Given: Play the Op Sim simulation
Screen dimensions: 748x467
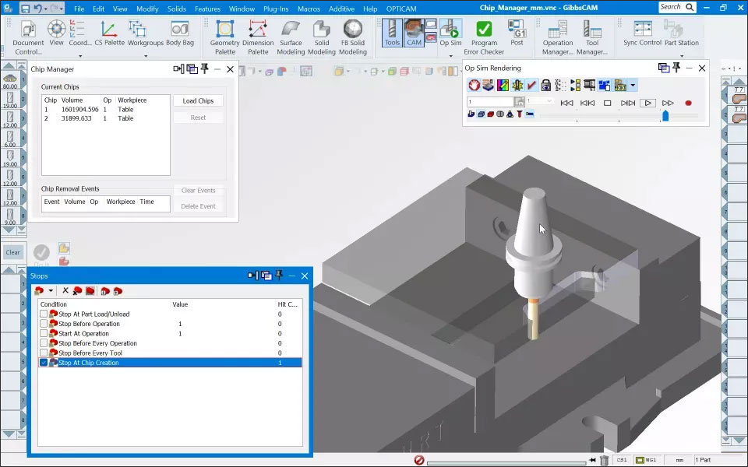Looking at the screenshot, I should 647,103.
